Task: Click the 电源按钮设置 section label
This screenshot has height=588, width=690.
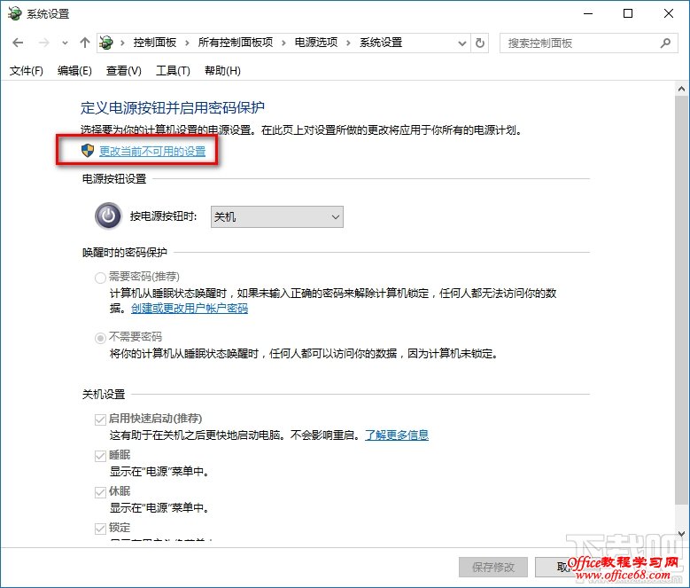Action: [x=114, y=179]
